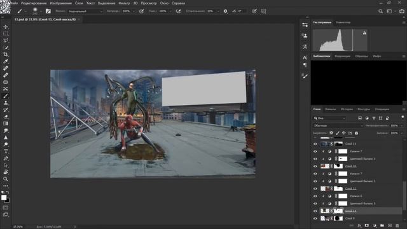Open the Character panel icon

pos(305,58)
